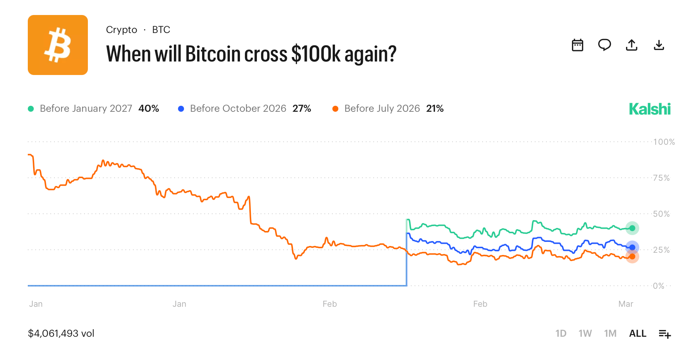Switch to the 1M timeframe

[x=610, y=333]
